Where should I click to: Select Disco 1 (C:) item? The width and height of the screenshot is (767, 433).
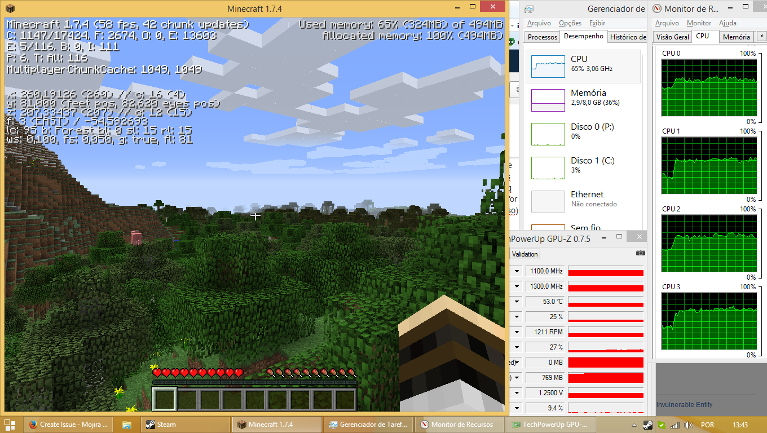point(583,168)
